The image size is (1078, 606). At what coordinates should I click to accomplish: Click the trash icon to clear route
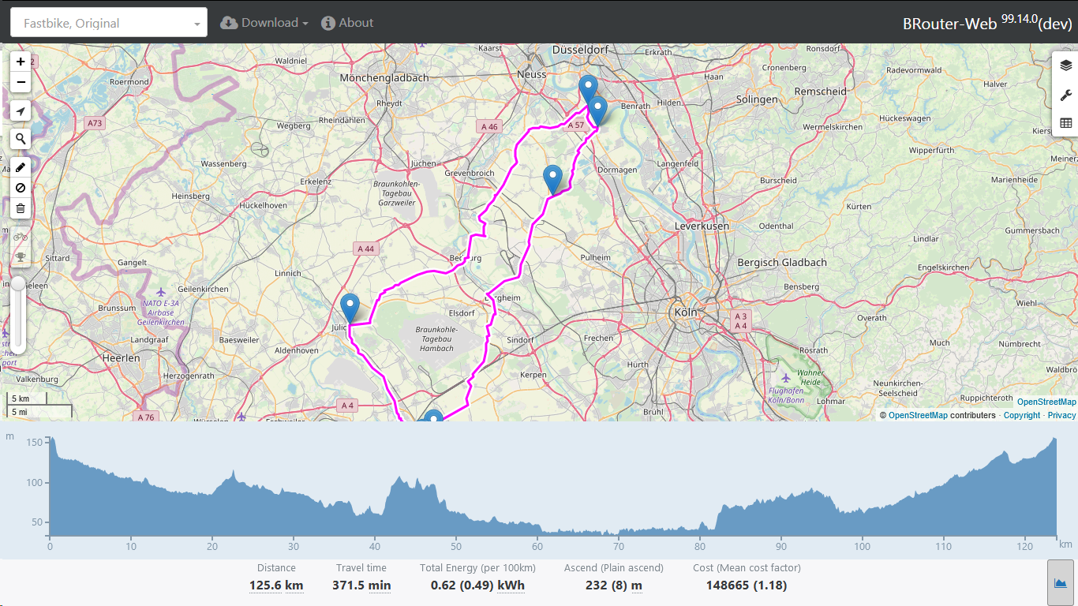[x=21, y=208]
